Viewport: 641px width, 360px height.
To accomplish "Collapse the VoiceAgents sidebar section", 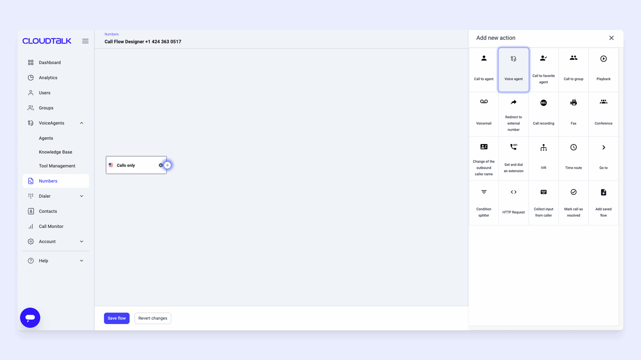I will pos(81,123).
